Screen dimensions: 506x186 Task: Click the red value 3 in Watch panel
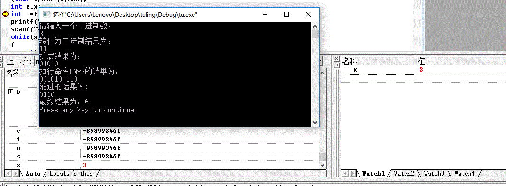point(421,70)
